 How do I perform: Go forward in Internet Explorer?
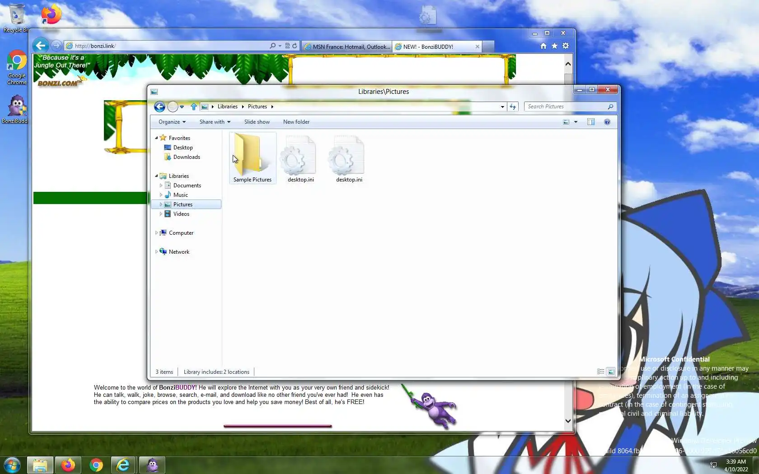click(x=56, y=46)
